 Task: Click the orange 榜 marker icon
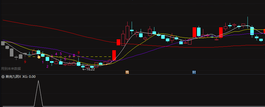(x=127, y=72)
